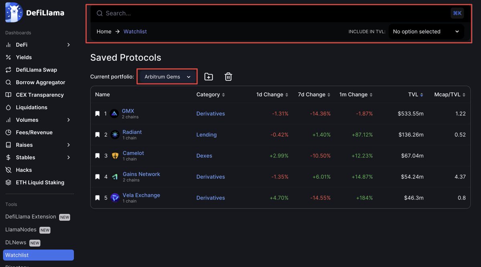Click the Gains Network protocol logo

click(115, 177)
